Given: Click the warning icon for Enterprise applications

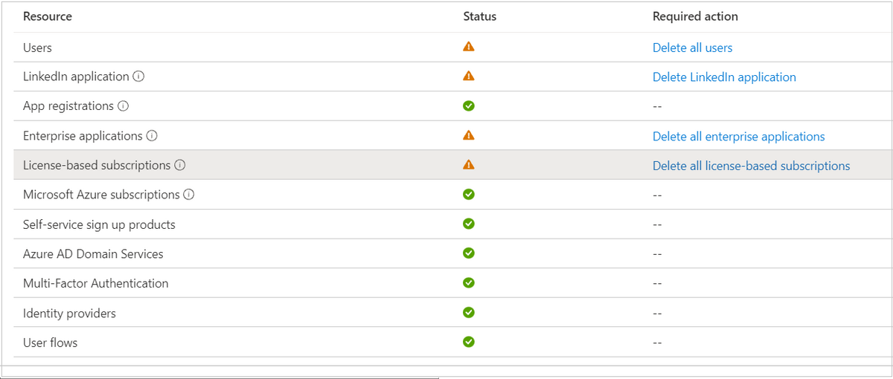Looking at the screenshot, I should (x=468, y=135).
